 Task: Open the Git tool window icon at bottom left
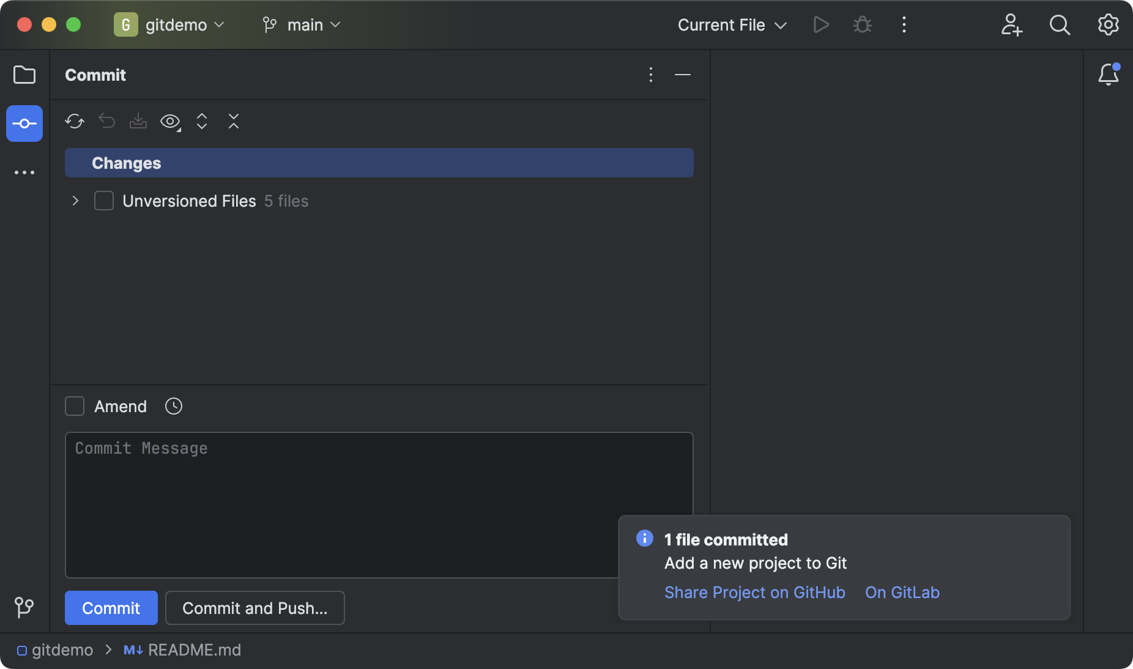point(24,607)
